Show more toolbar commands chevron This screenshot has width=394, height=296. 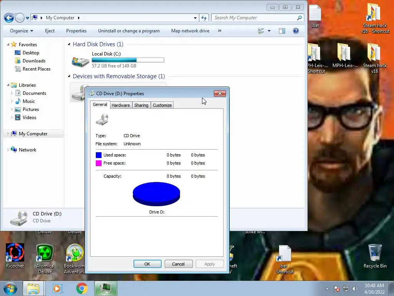click(220, 31)
